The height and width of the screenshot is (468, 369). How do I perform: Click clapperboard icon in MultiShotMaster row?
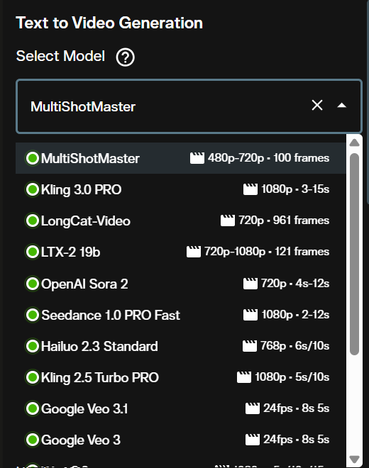pos(197,158)
